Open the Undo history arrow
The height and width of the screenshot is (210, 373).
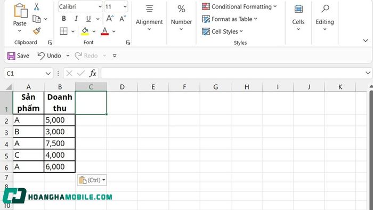tap(68, 55)
